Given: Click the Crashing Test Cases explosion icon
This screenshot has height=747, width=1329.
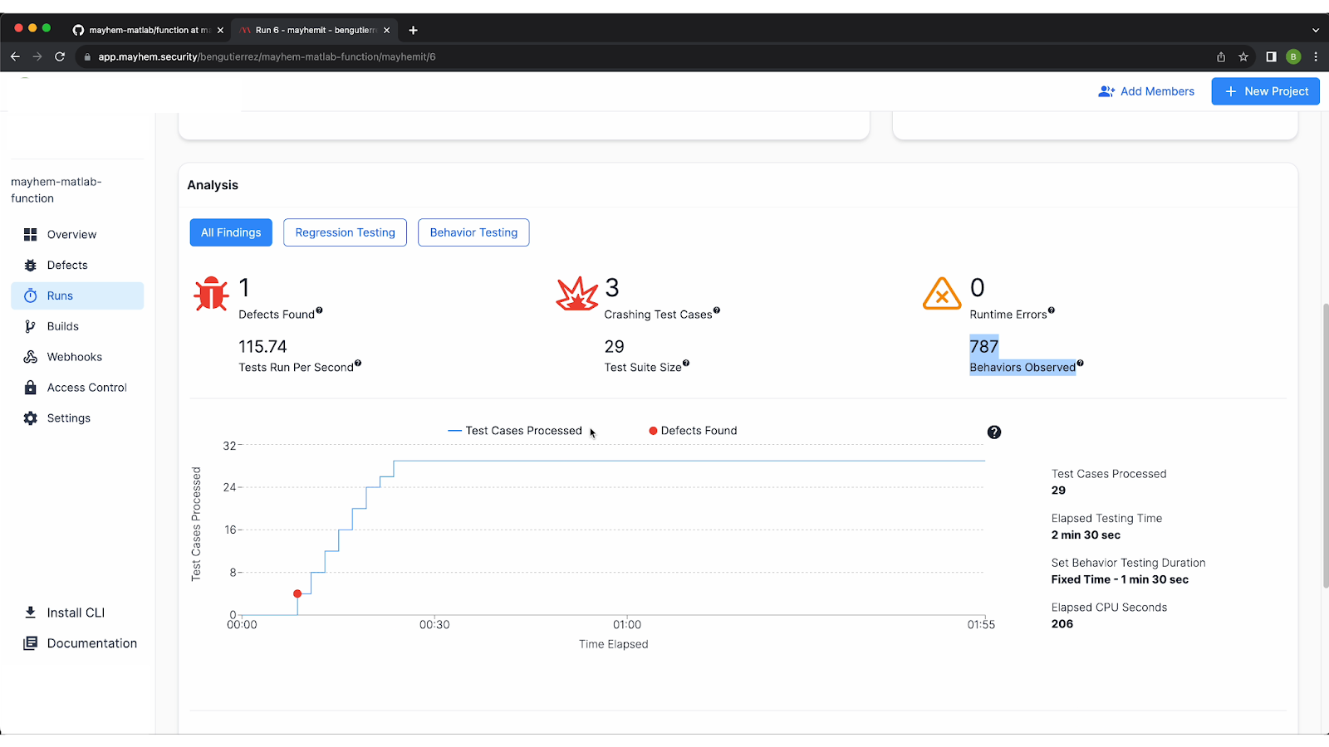Looking at the screenshot, I should (x=576, y=293).
